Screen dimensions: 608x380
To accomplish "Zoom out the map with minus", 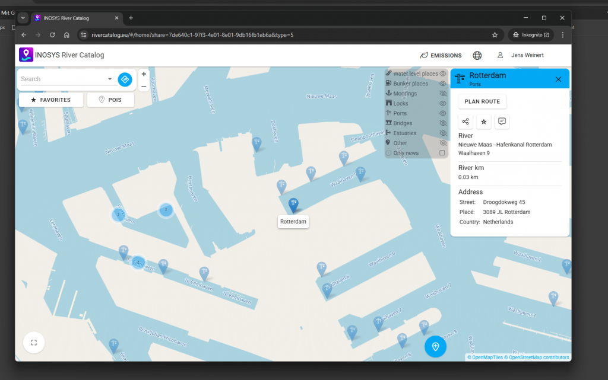I will tap(144, 87).
